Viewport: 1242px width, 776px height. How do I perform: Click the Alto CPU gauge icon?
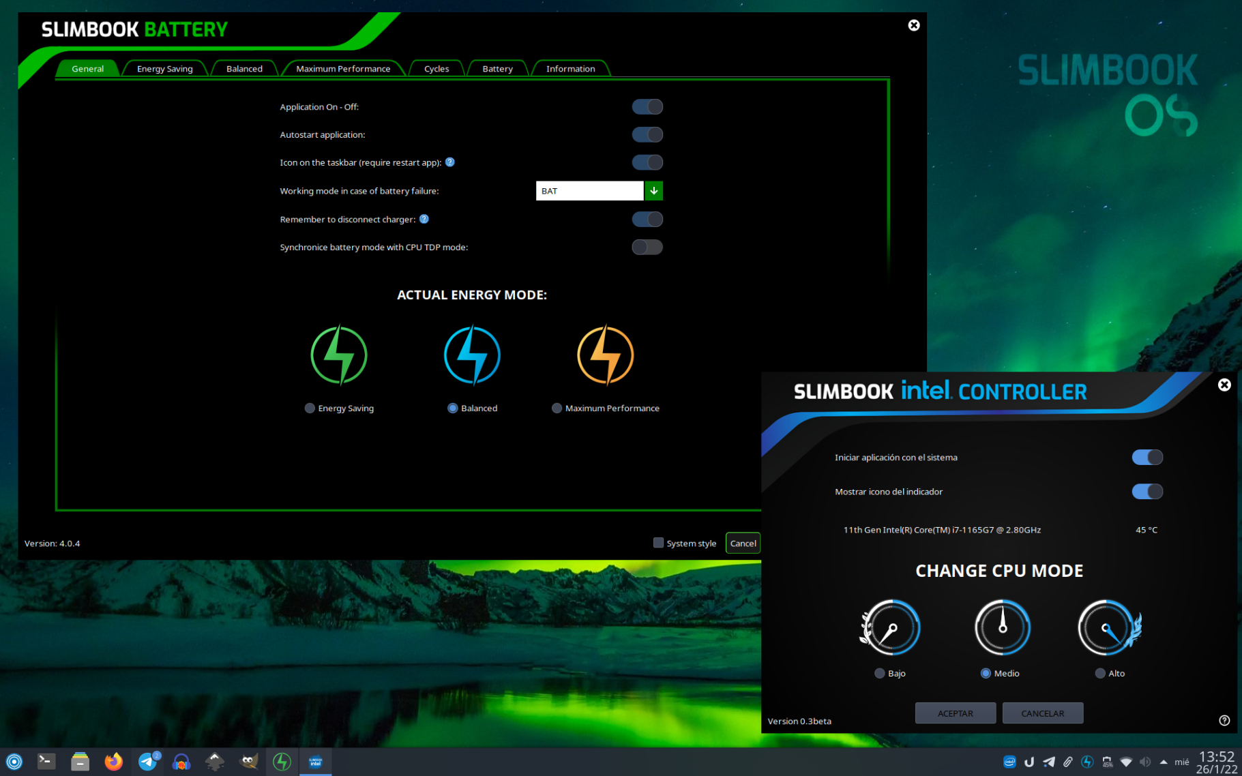pos(1110,627)
